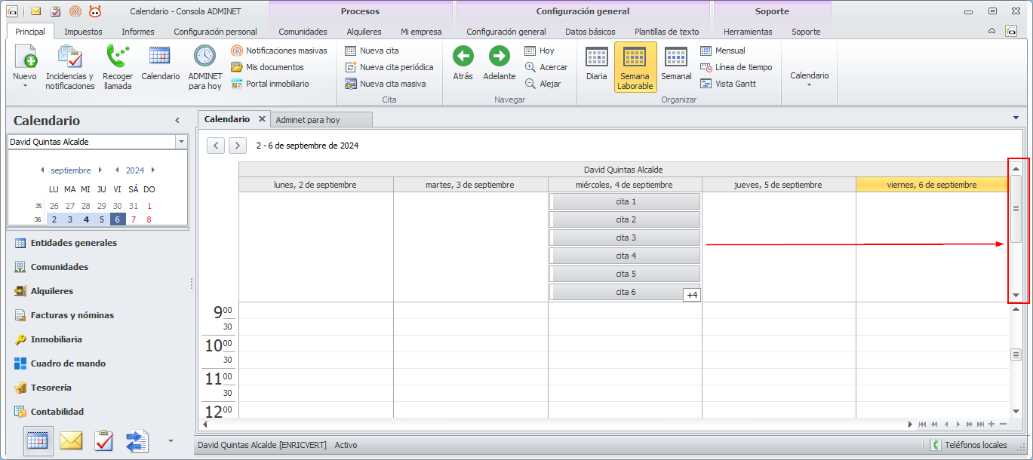Click the +4 more appointments button
1033x460 pixels.
click(692, 295)
